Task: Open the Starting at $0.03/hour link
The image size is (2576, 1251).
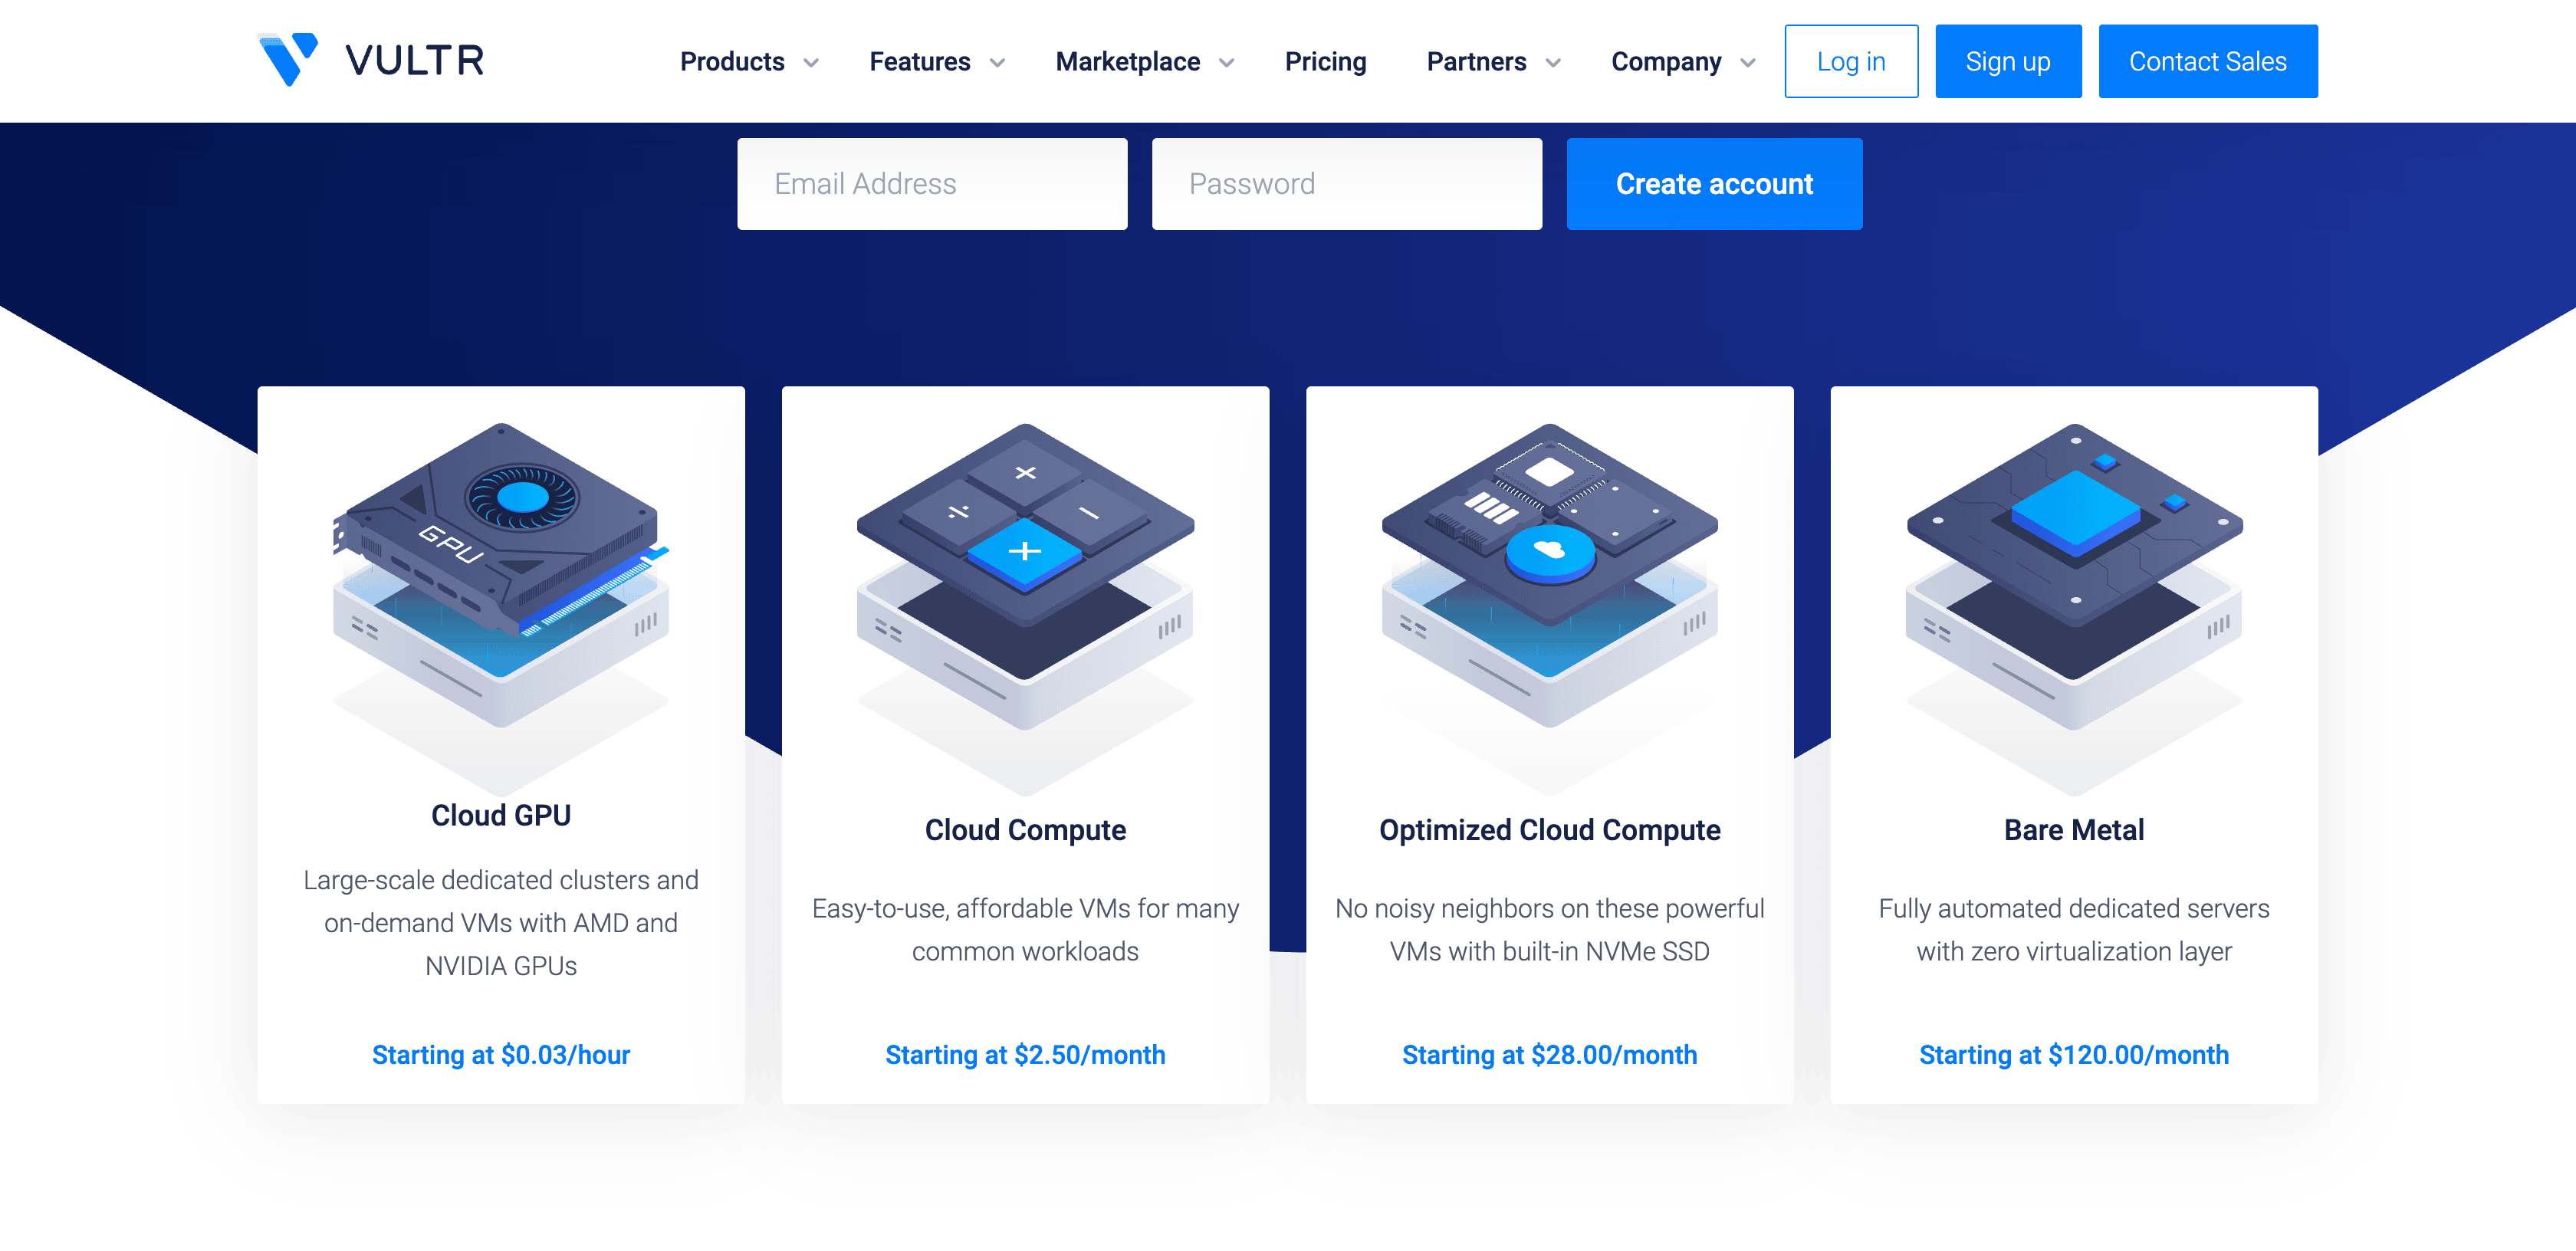Action: [501, 1054]
